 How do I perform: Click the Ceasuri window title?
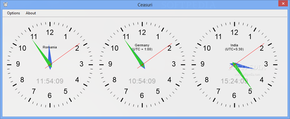pos(145,5)
